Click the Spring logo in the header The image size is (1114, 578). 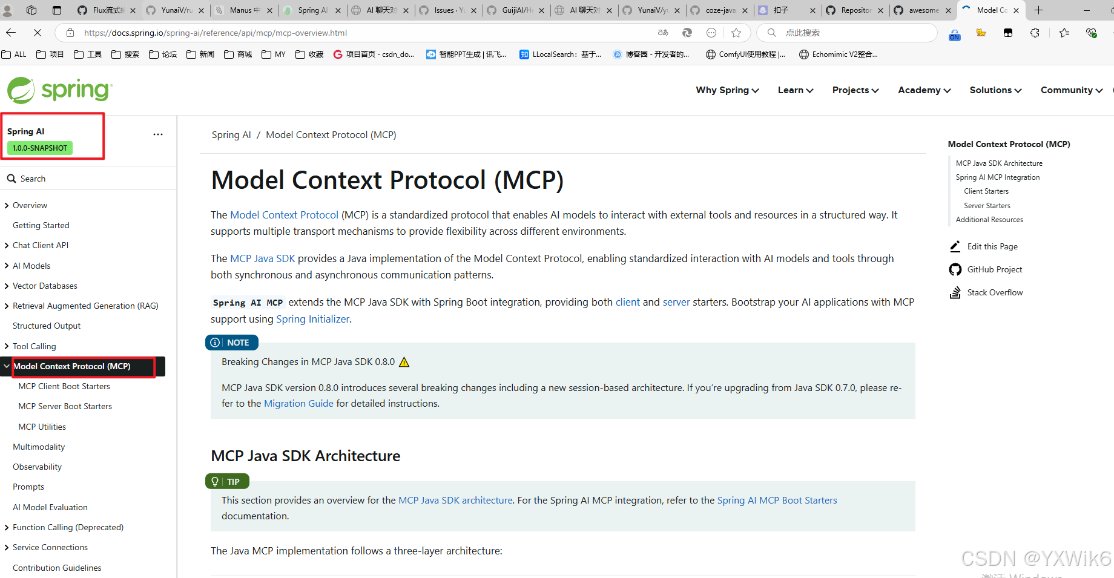point(59,90)
